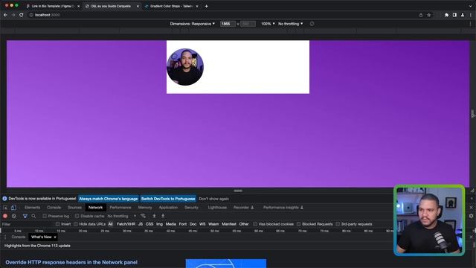Open the share icon in address bar
Image resolution: width=476 pixels, height=268 pixels.
(x=421, y=15)
